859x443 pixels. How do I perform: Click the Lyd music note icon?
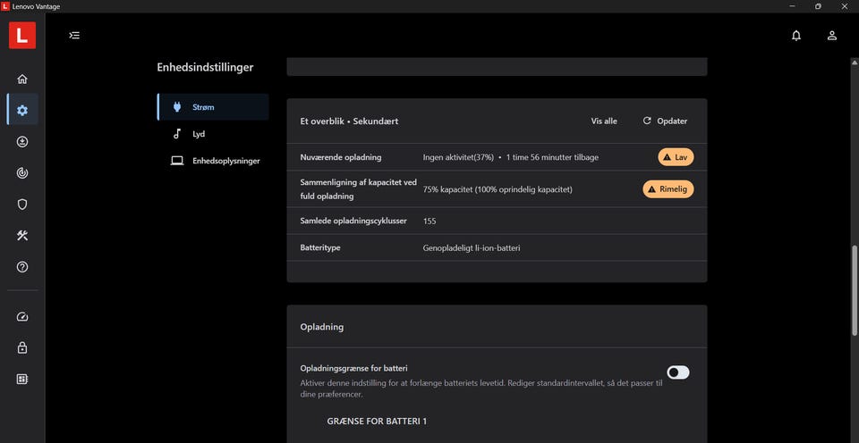pyautogui.click(x=177, y=134)
